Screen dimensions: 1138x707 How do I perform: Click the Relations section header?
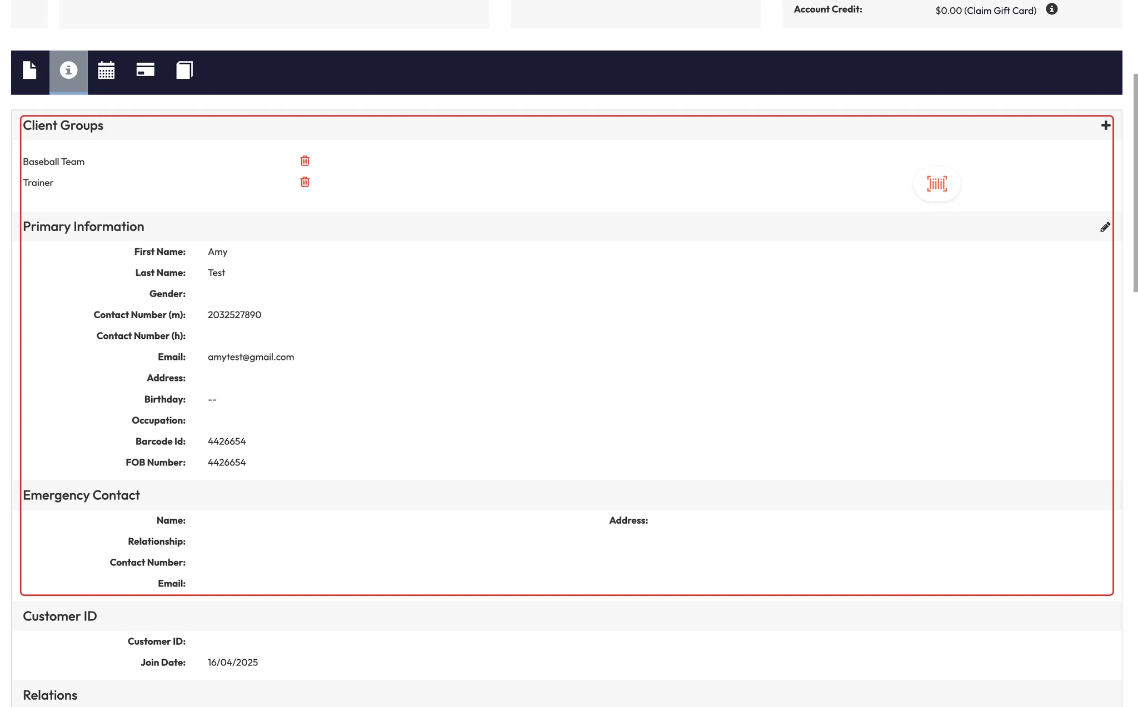[50, 695]
